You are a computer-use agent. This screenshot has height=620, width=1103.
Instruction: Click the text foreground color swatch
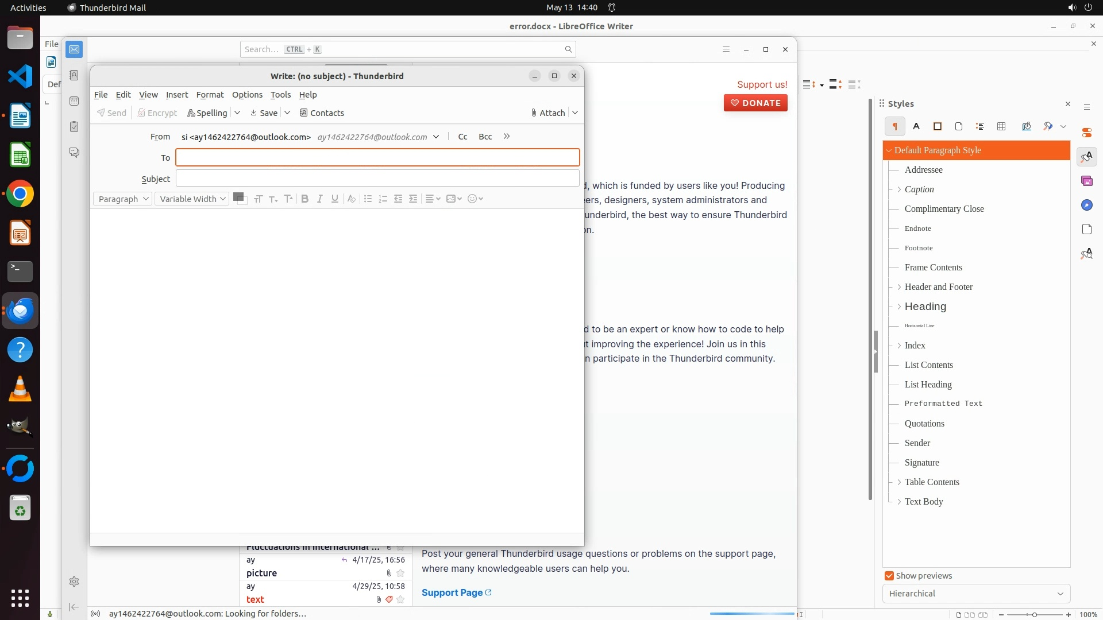(x=238, y=196)
